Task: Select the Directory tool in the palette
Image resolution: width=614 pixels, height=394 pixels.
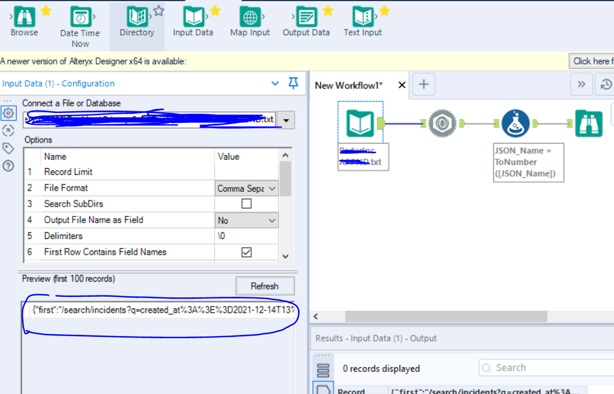Action: point(136,22)
